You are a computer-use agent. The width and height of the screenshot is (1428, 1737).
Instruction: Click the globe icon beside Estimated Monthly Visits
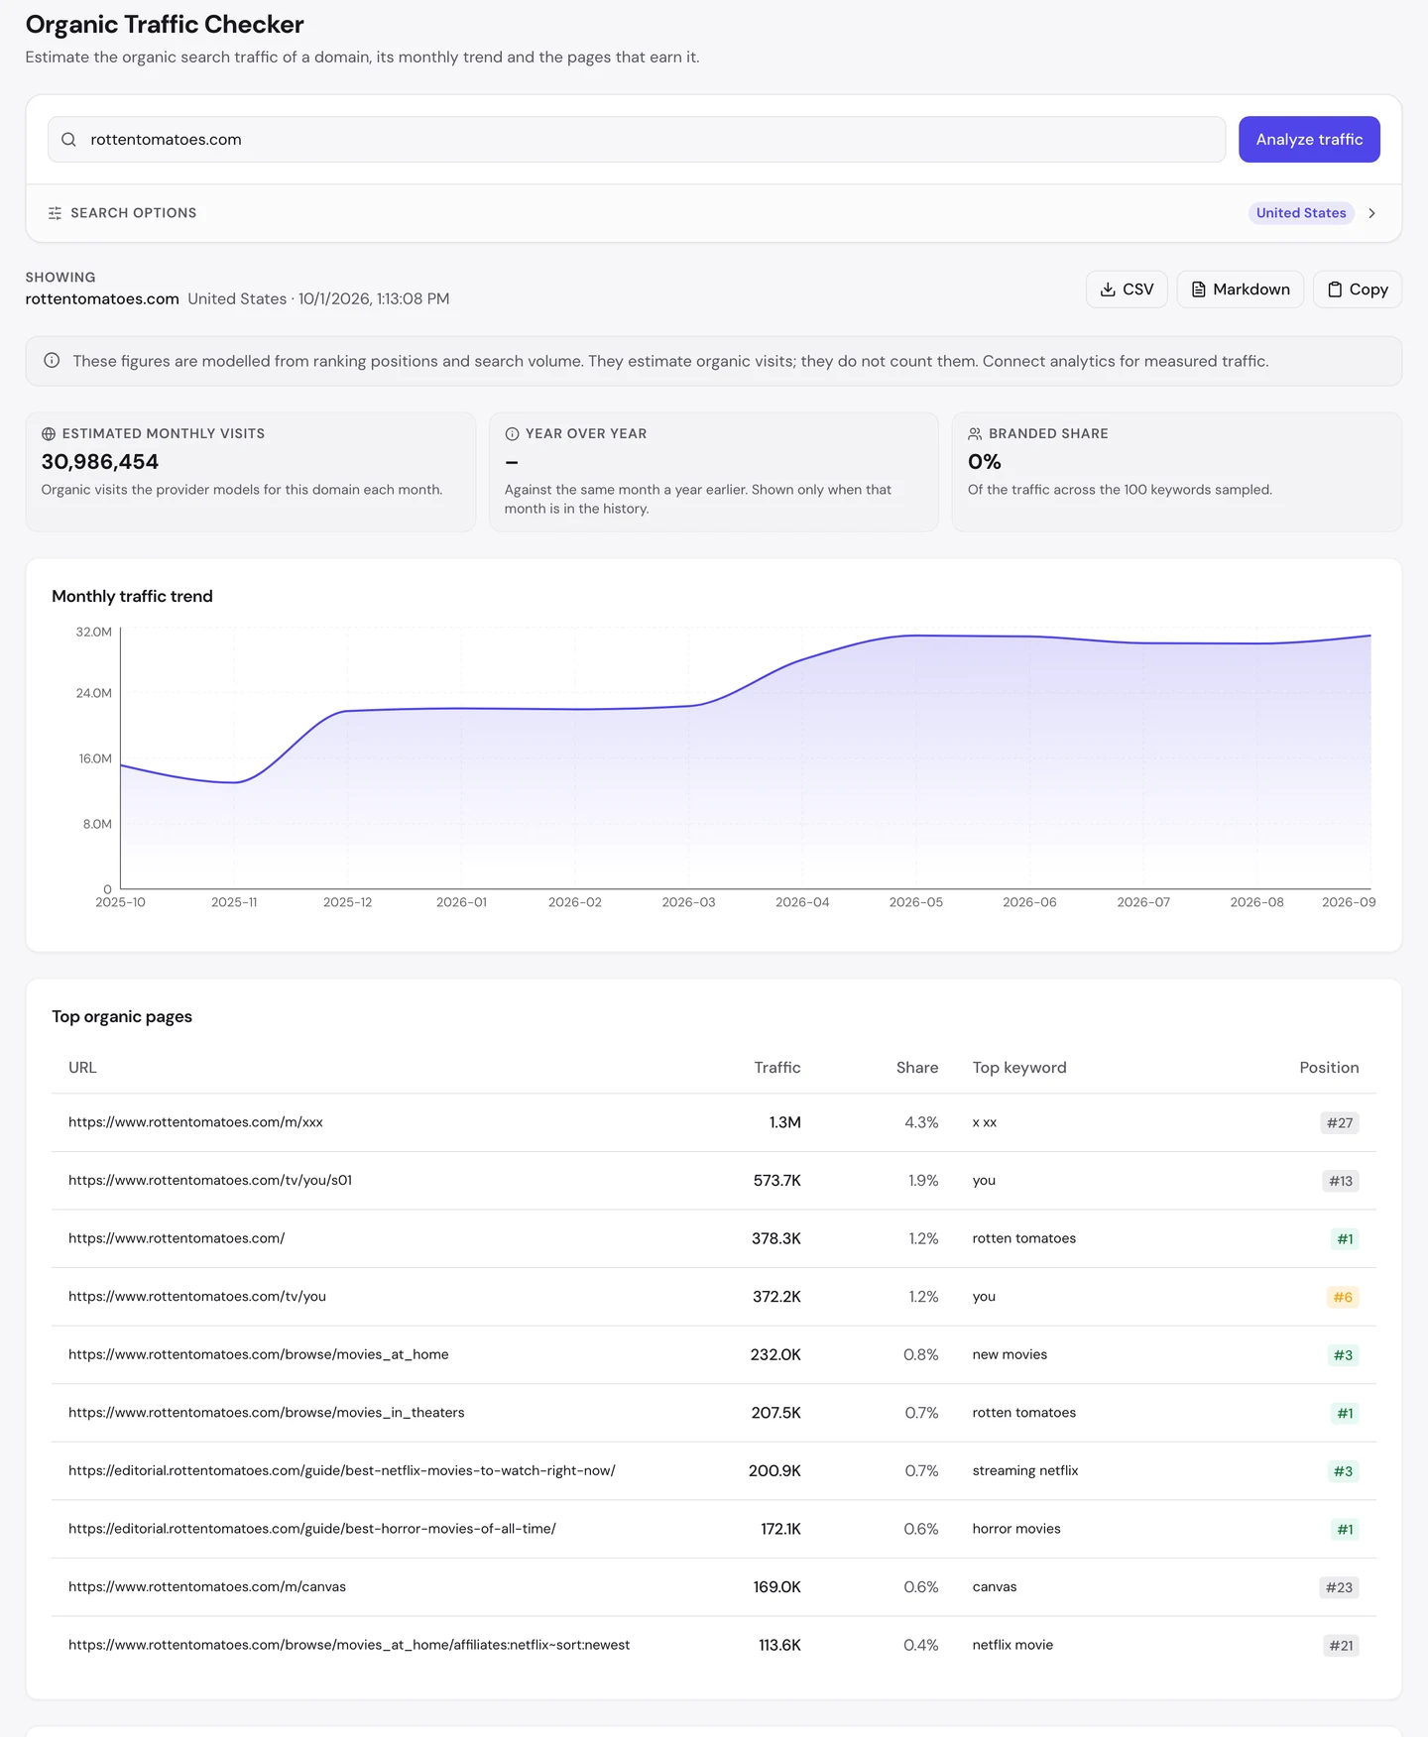[49, 434]
